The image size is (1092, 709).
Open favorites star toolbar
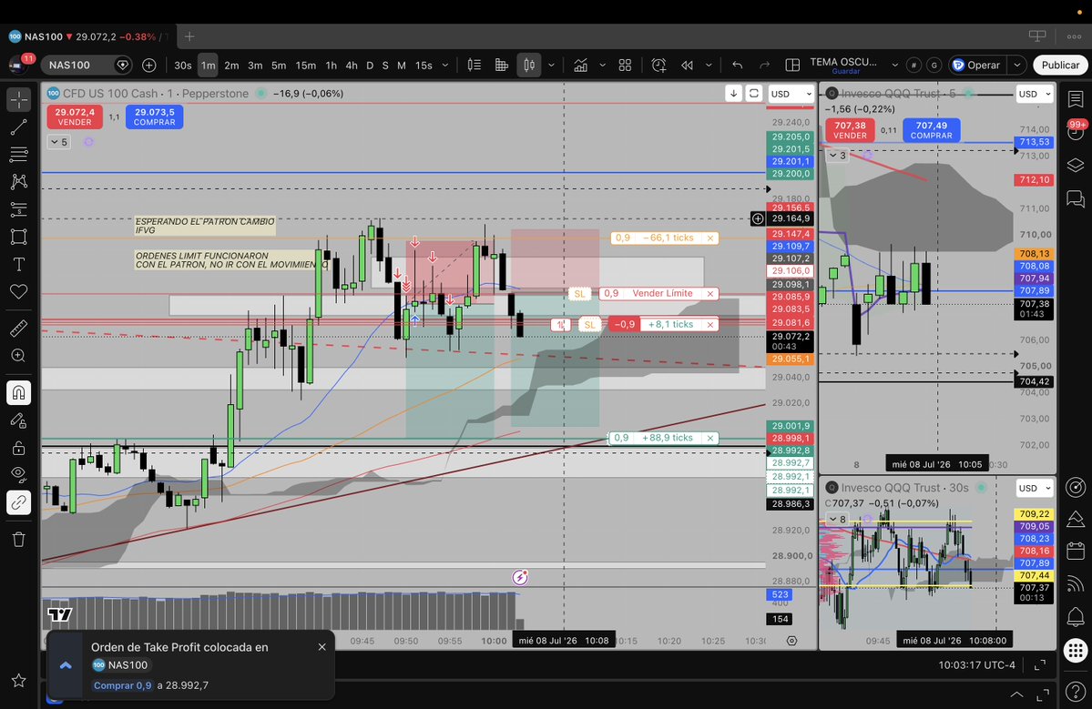coord(19,681)
